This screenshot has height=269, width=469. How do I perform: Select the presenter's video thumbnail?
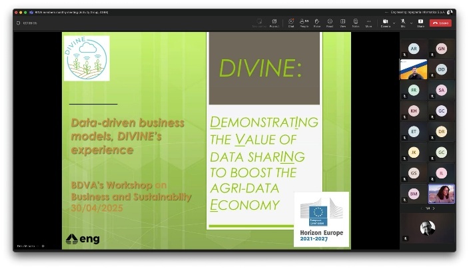pyautogui.click(x=414, y=69)
